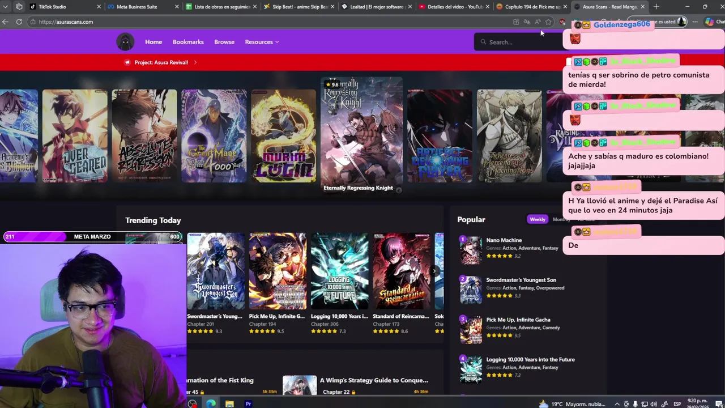Click the weather widget in taskbar
Viewport: 725px width, 408px height.
572,403
